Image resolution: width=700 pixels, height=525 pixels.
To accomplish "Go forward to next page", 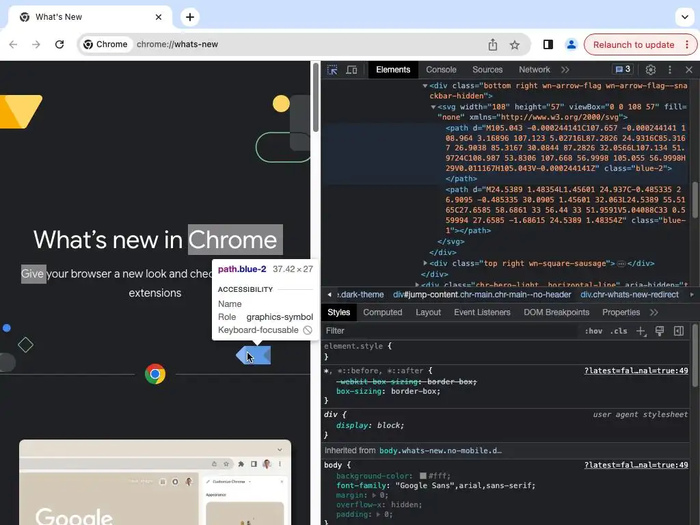I will coord(36,44).
